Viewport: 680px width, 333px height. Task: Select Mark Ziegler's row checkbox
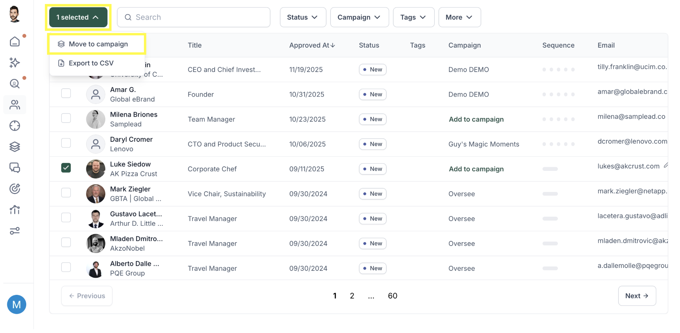(x=66, y=193)
